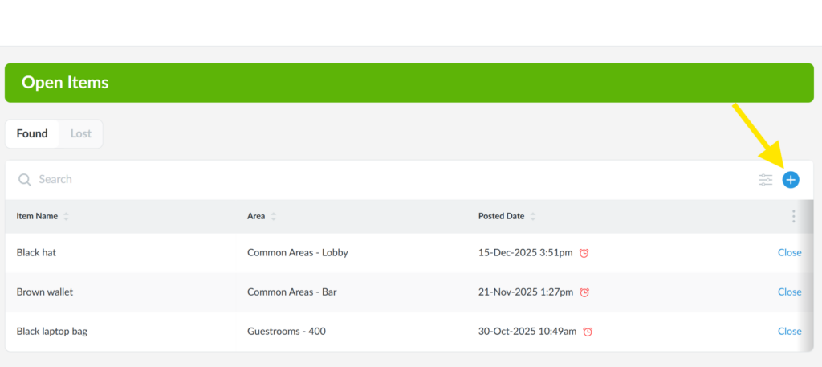Viewport: 822px width, 367px height.
Task: Click the alarm clock icon for Black hat
Action: point(584,253)
